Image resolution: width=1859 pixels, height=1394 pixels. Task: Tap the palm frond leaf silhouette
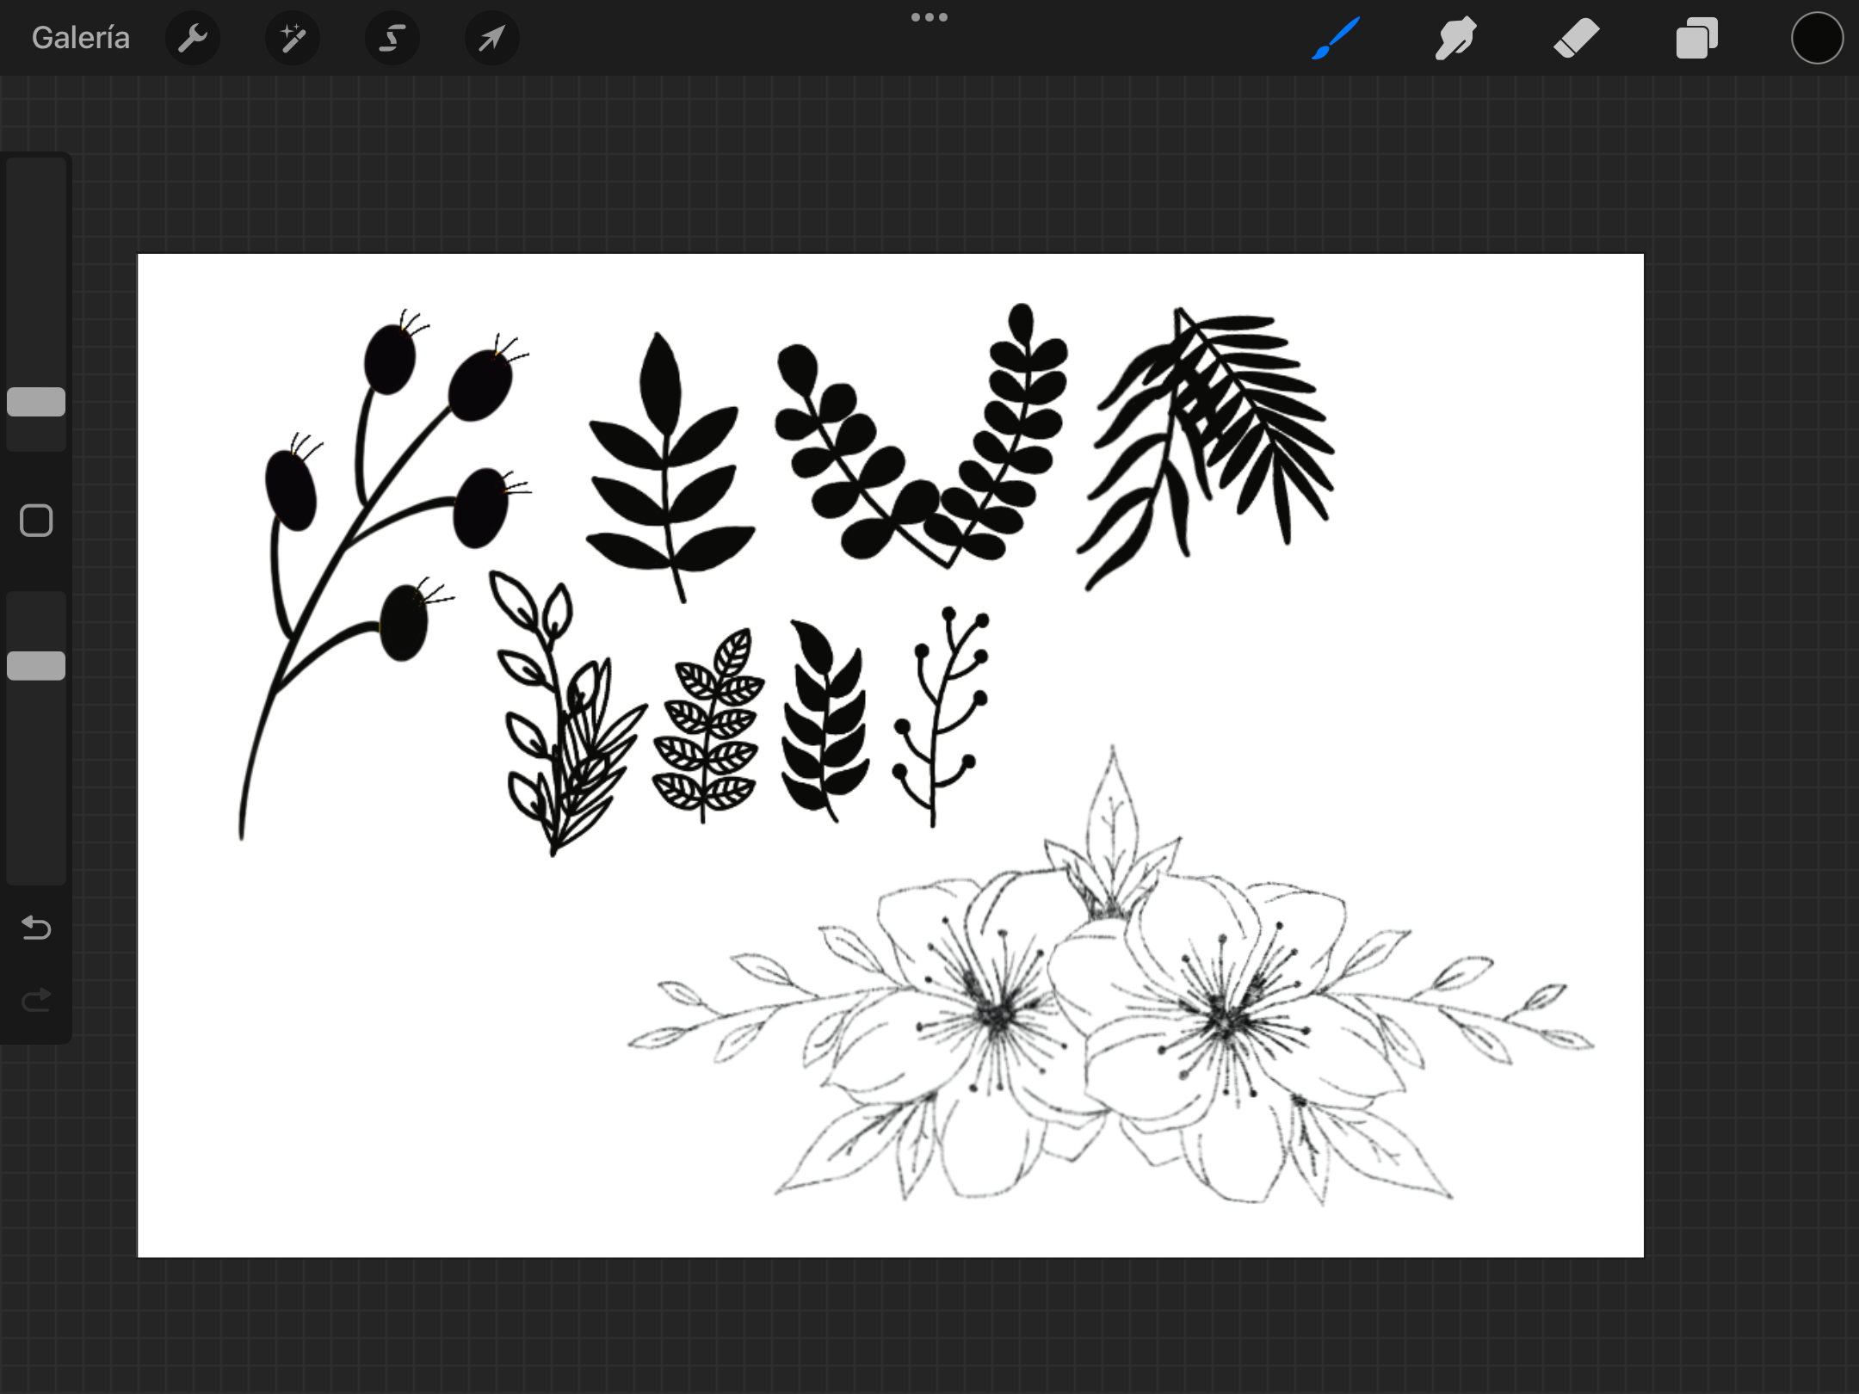click(x=1205, y=447)
